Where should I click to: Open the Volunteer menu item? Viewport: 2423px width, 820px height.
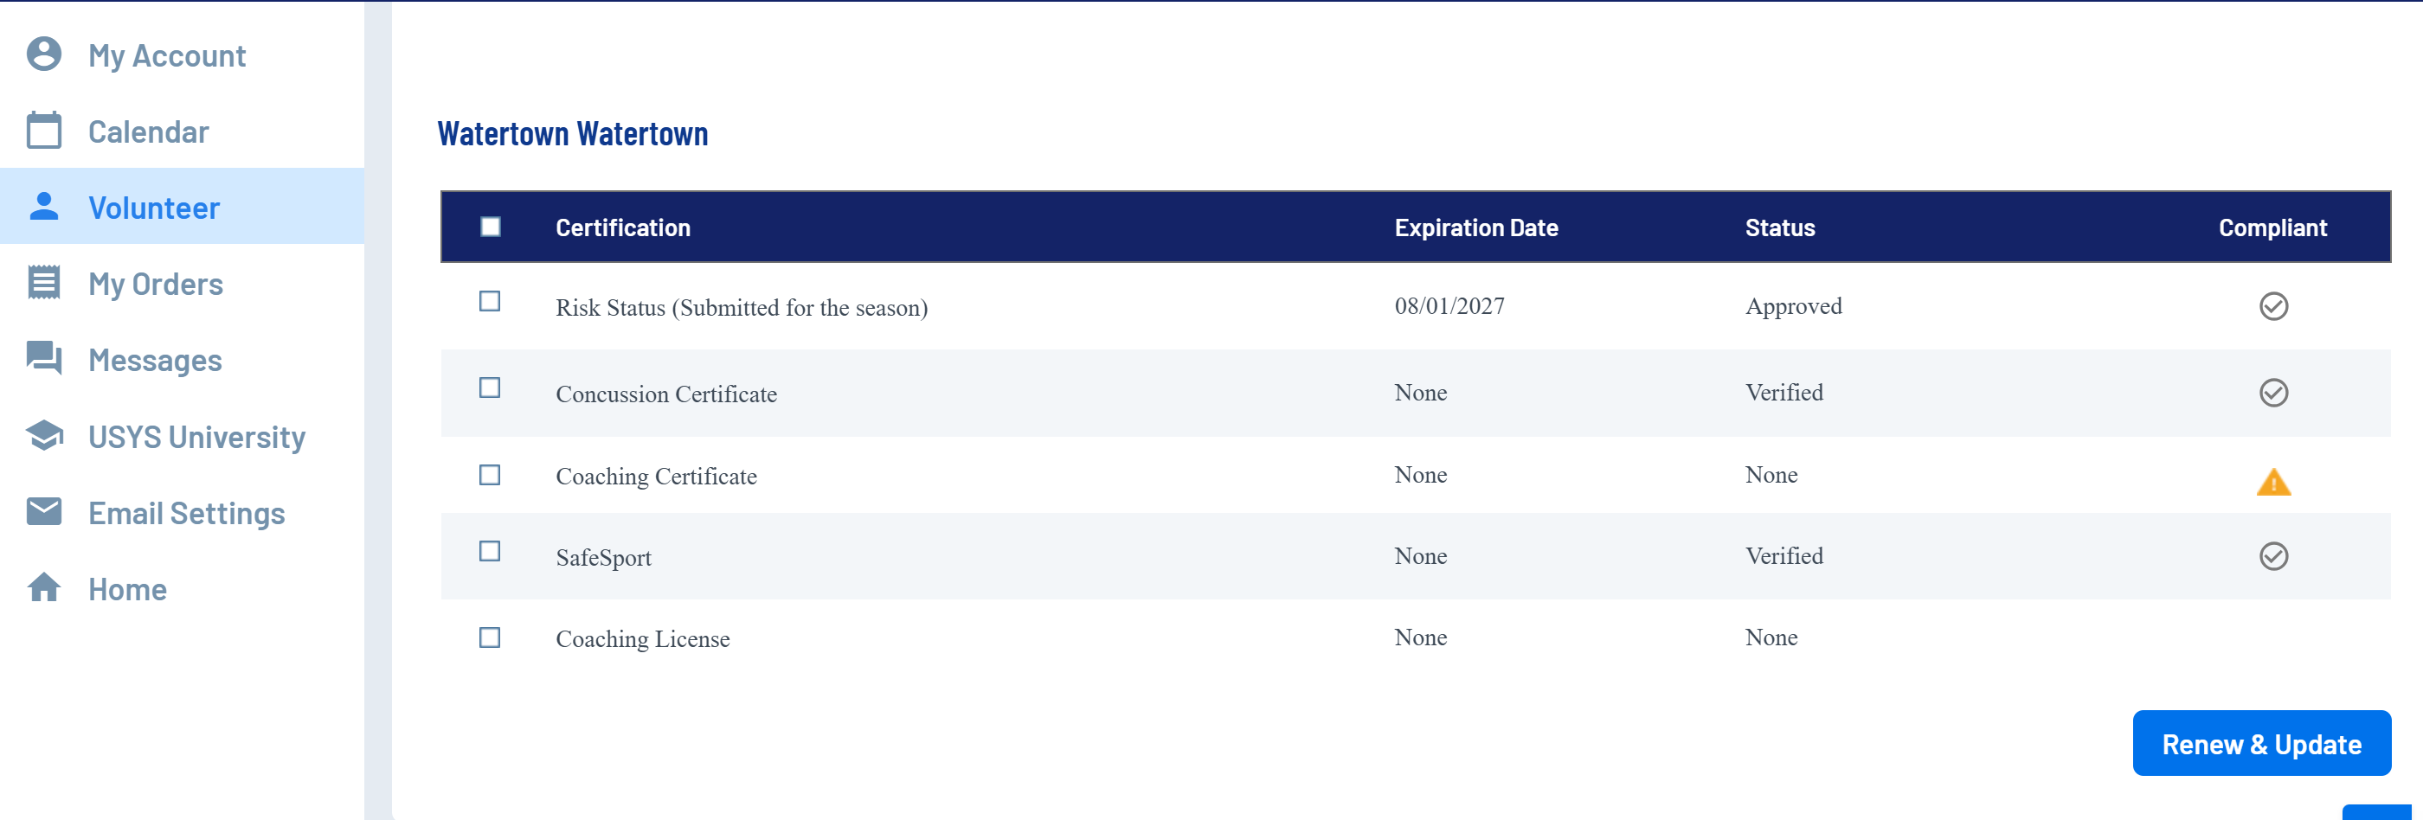point(154,208)
